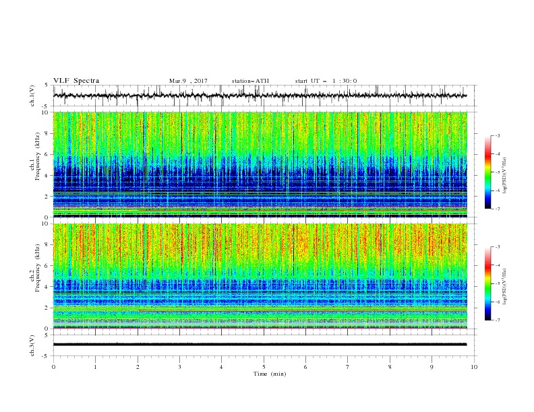This screenshot has width=534, height=412.
Task: Click time axis tick label "5"
Action: 264,367
